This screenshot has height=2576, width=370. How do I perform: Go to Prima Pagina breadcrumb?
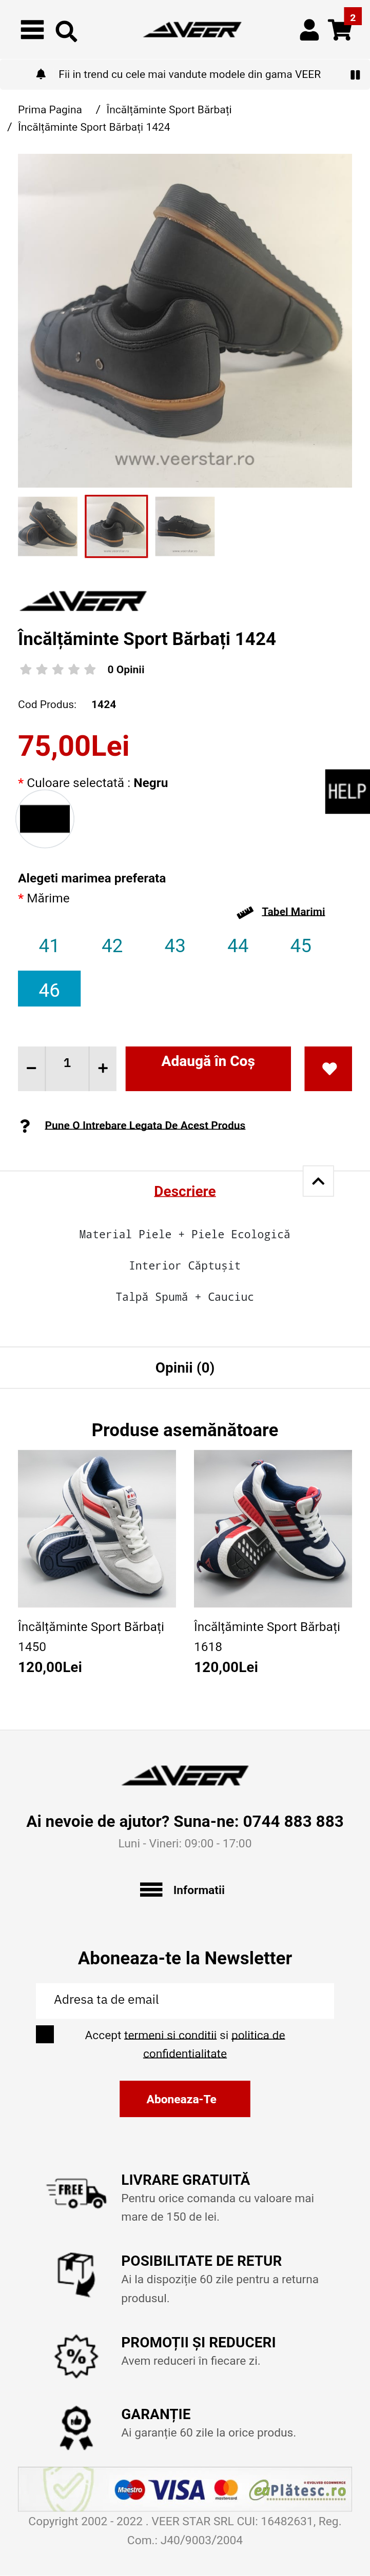(x=50, y=109)
